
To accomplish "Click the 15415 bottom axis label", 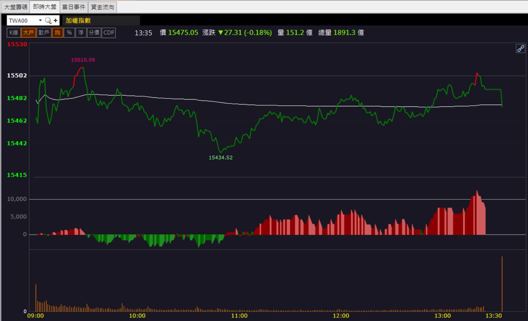I will 17,175.
